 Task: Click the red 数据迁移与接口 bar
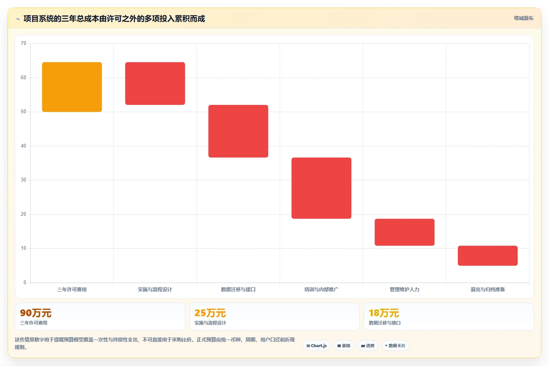(238, 131)
